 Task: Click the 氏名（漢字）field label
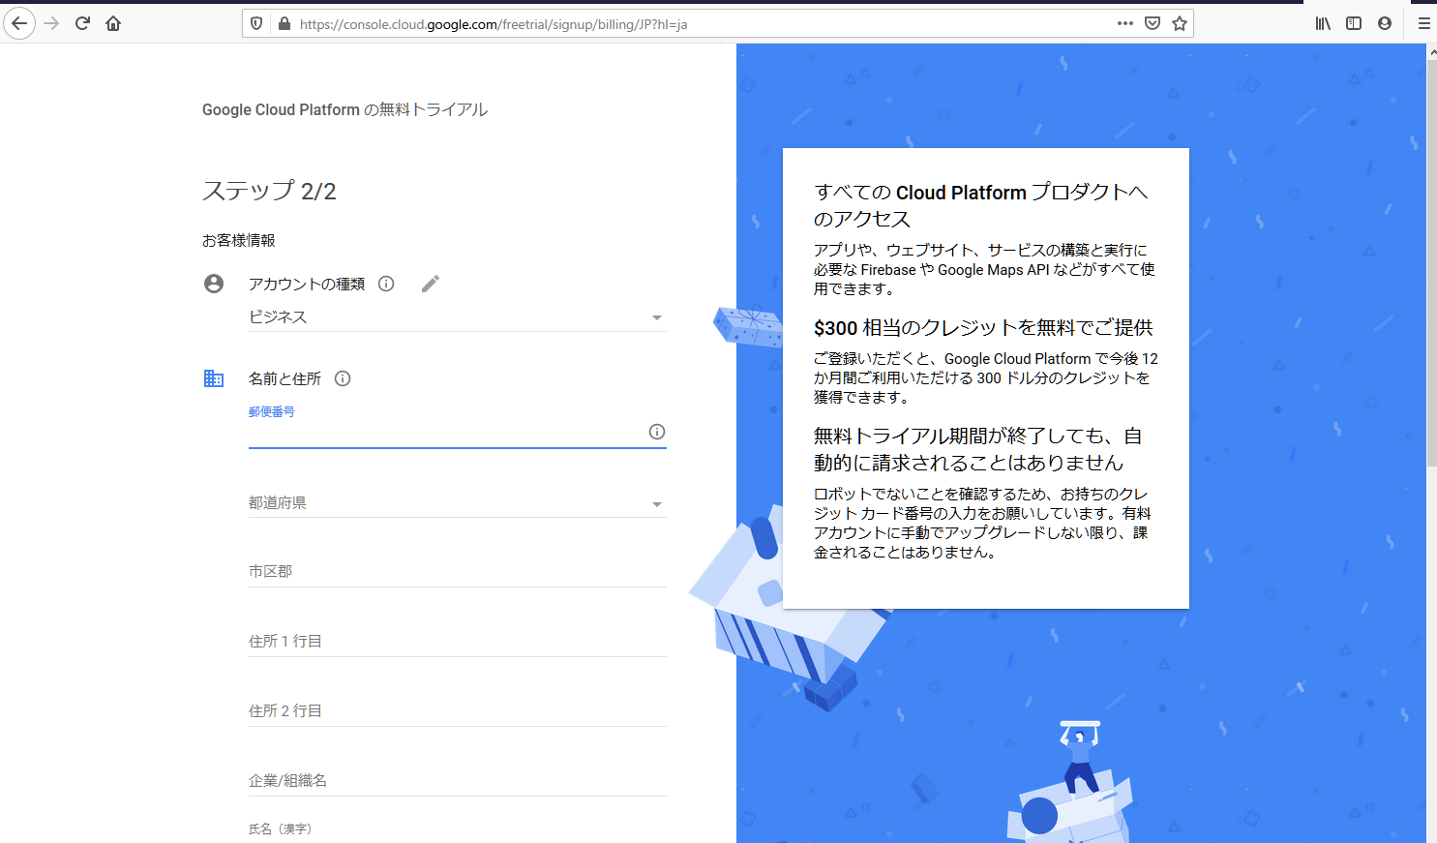(x=281, y=829)
